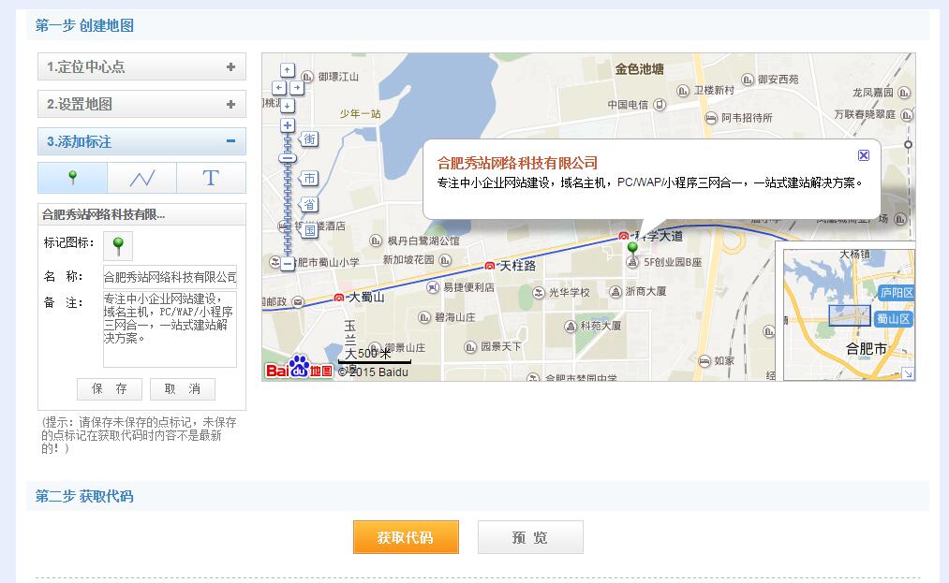Pan the map right with arrow
The width and height of the screenshot is (949, 583).
point(297,87)
